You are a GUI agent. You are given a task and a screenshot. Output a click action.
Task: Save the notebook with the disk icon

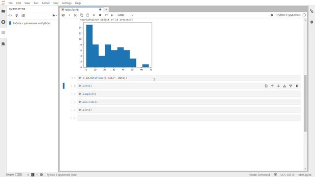(x=63, y=15)
